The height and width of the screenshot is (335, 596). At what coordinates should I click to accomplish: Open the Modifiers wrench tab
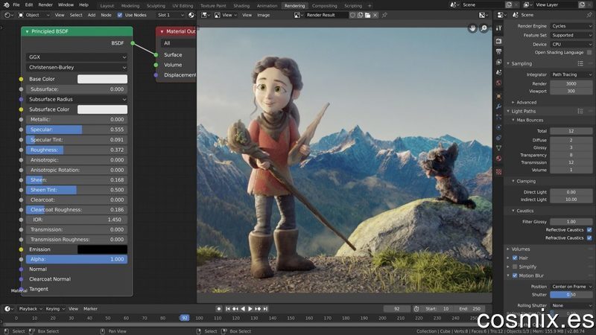click(x=498, y=106)
